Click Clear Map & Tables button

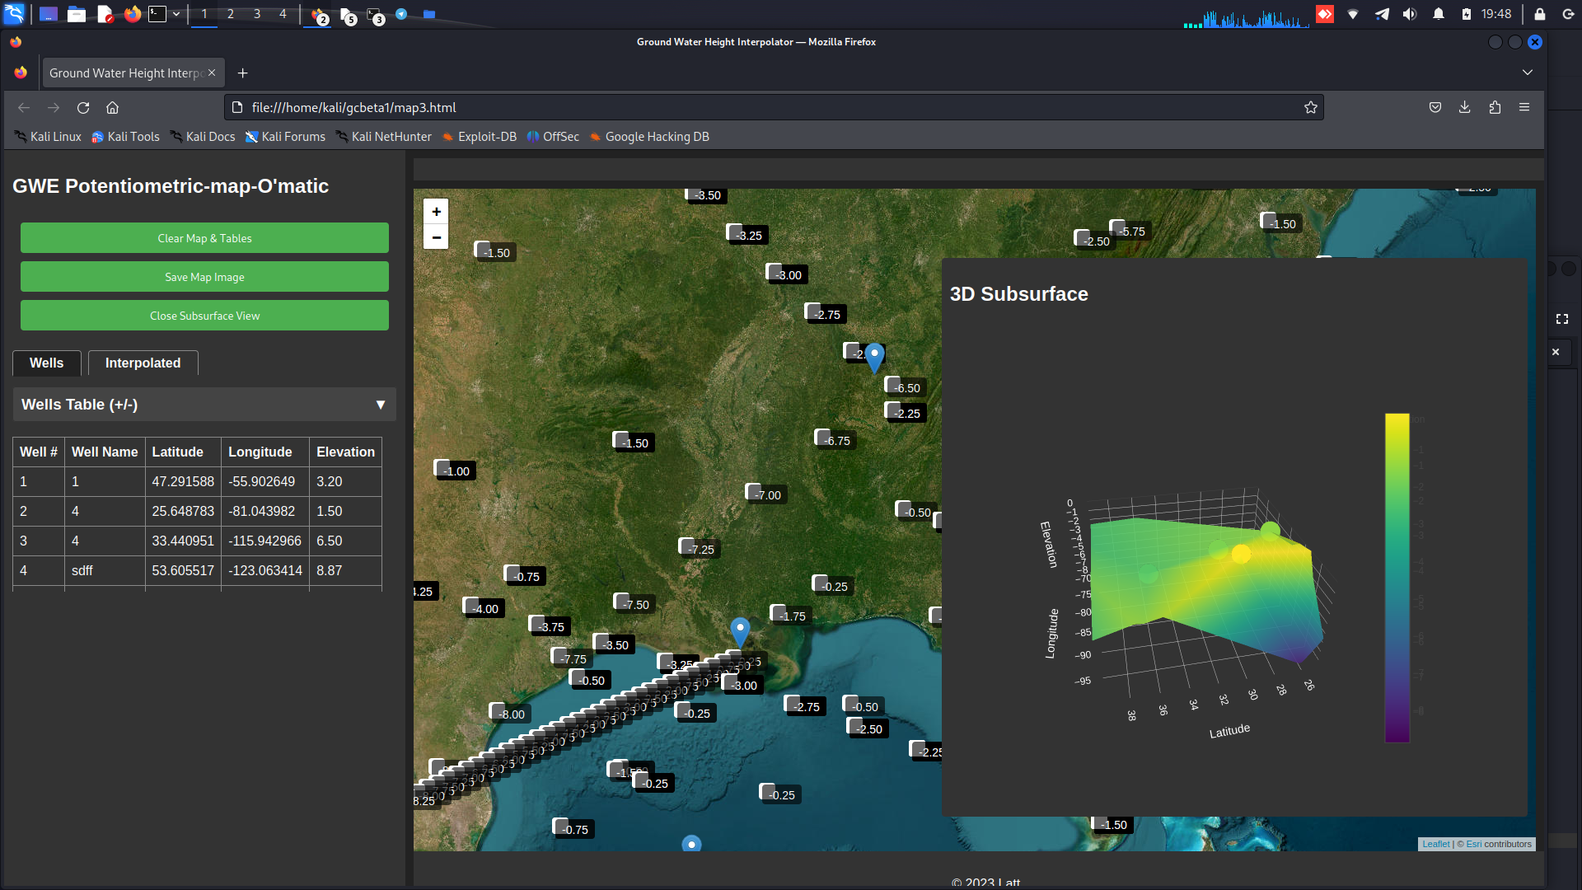coord(204,238)
